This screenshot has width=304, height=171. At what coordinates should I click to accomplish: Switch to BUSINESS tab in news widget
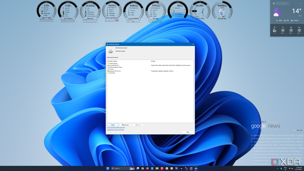[263, 122]
